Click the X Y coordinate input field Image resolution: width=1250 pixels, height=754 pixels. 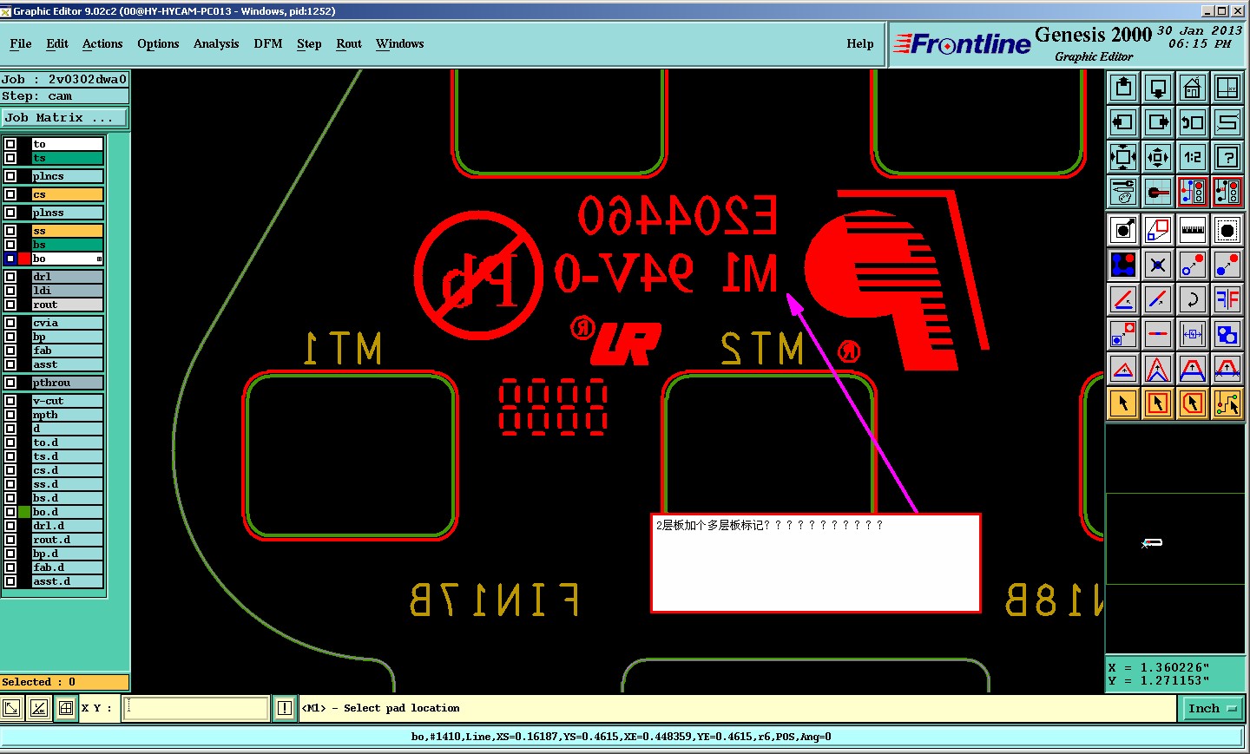point(196,708)
